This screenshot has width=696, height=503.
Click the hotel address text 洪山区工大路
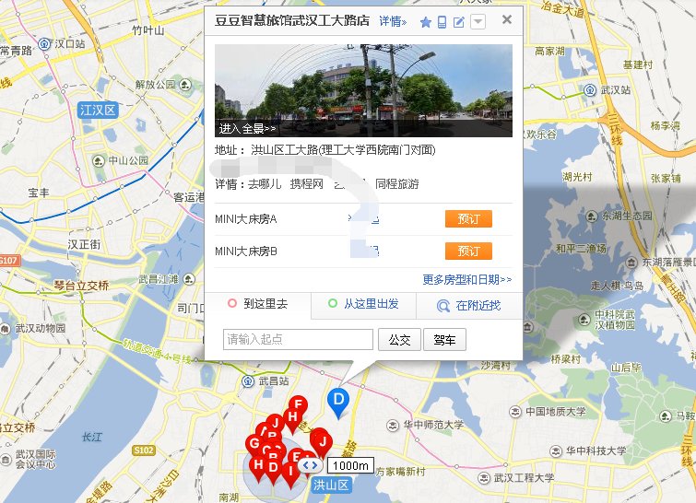[x=285, y=150]
